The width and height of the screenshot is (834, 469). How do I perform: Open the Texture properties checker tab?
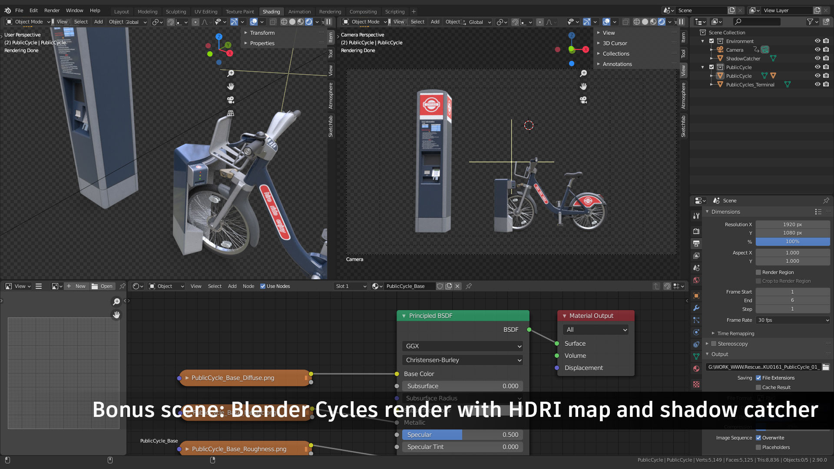696,384
